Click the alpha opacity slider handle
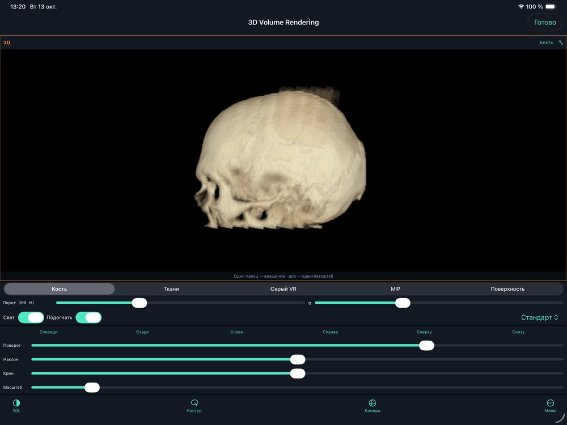This screenshot has width=567, height=425. click(403, 303)
